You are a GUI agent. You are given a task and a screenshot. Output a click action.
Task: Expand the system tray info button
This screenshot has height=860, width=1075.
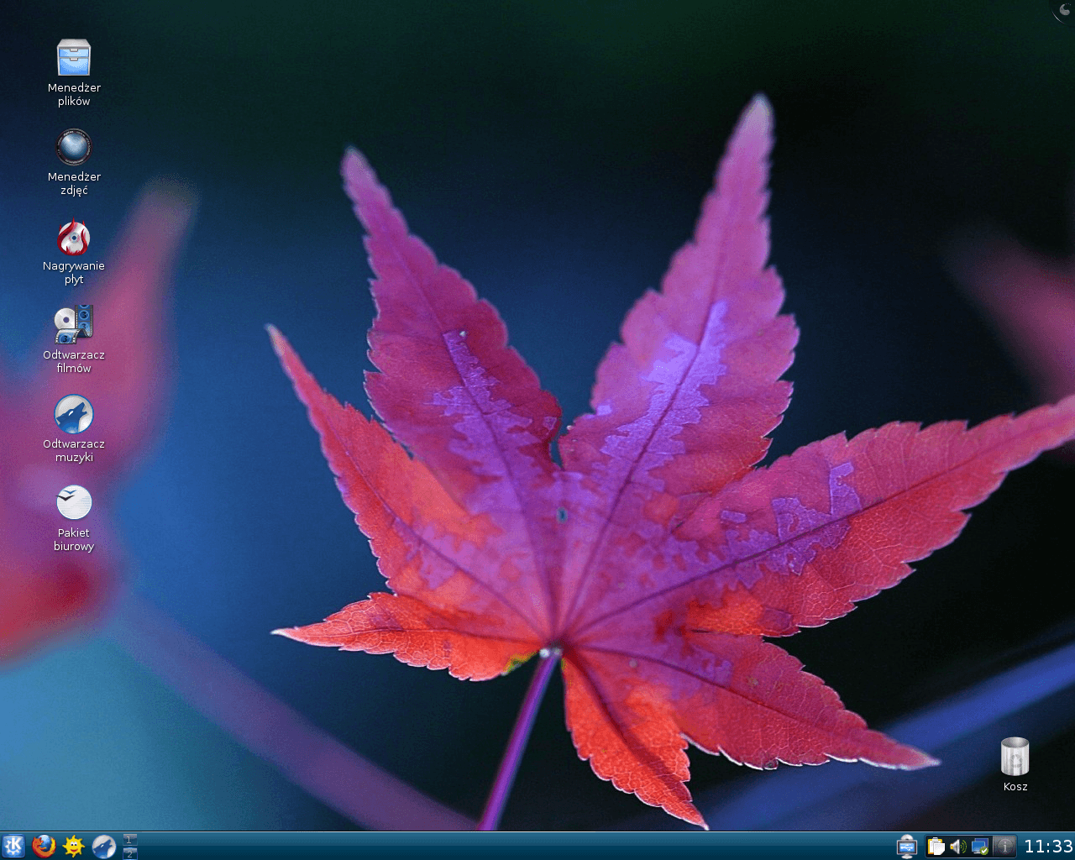[1004, 847]
